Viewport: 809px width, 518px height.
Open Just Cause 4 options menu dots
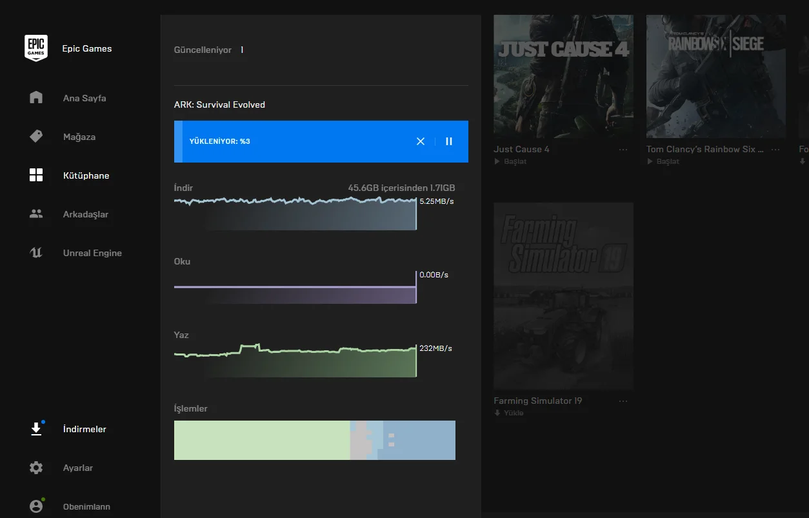(x=623, y=150)
